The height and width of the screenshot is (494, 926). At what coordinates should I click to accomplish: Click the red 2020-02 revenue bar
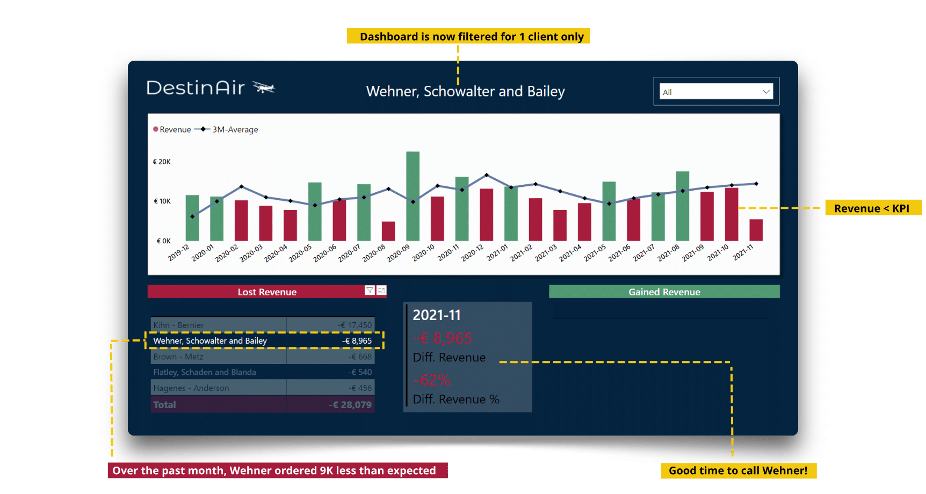pyautogui.click(x=241, y=220)
